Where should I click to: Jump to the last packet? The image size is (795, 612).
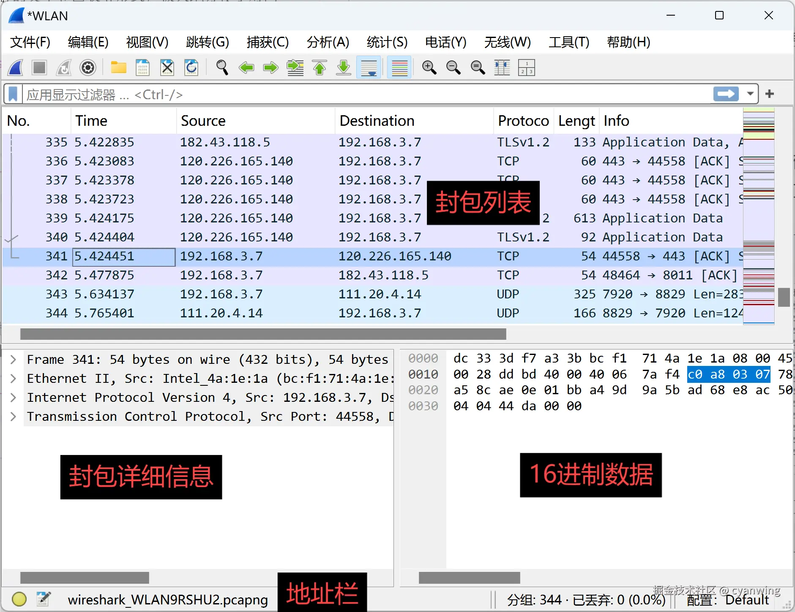click(x=343, y=68)
